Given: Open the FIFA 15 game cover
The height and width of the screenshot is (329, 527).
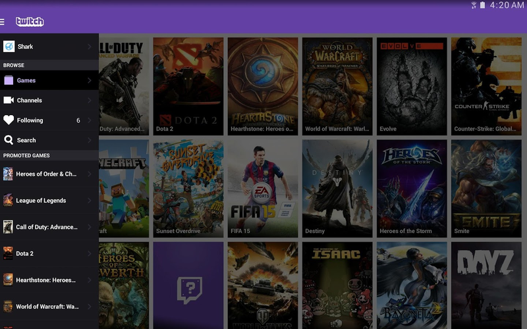Looking at the screenshot, I should [x=263, y=189].
